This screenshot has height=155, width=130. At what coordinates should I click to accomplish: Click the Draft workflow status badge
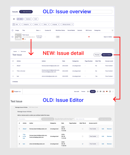pyautogui.click(x=58, y=37)
